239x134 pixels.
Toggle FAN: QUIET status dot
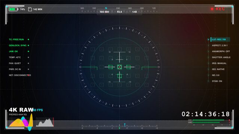28,63
